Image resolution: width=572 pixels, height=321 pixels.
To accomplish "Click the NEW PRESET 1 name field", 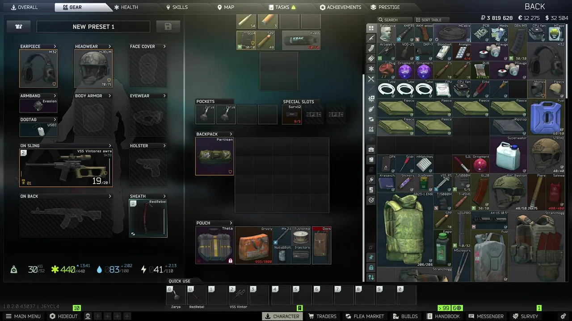I will 93,27.
